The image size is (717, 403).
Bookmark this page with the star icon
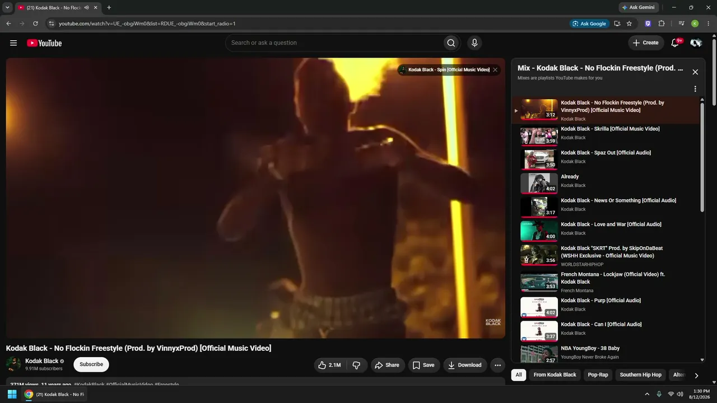[x=629, y=24]
